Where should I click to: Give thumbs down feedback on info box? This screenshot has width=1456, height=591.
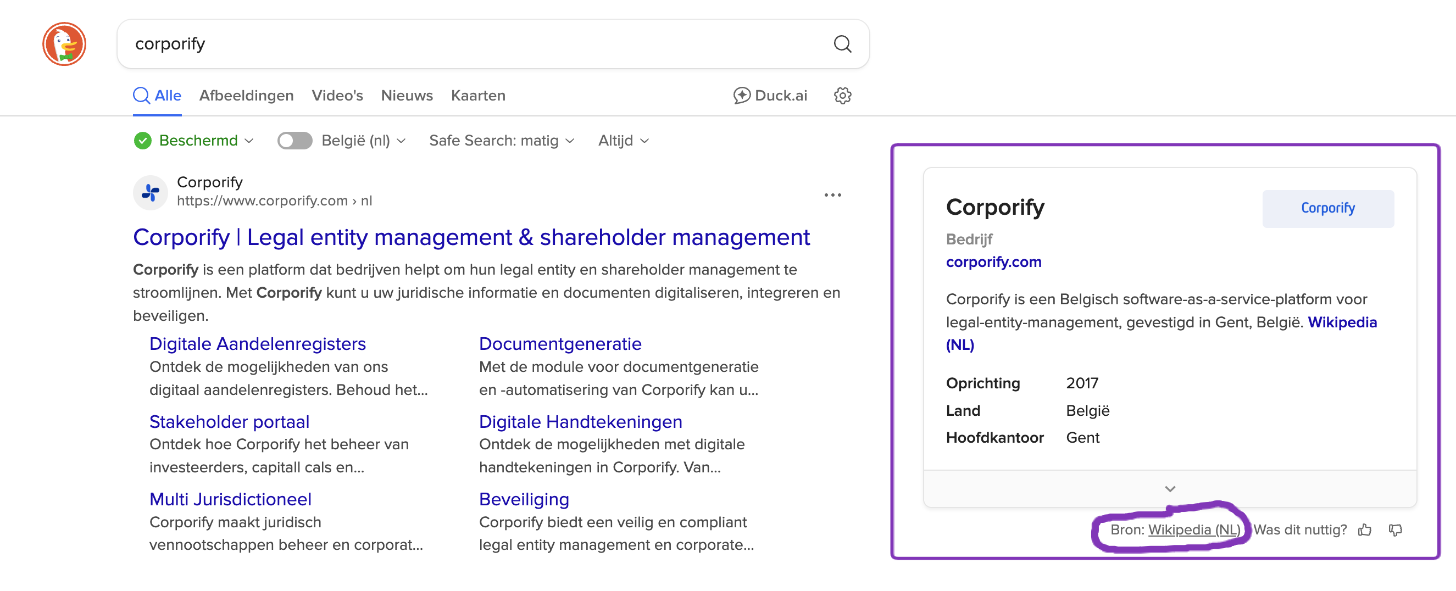click(x=1395, y=529)
